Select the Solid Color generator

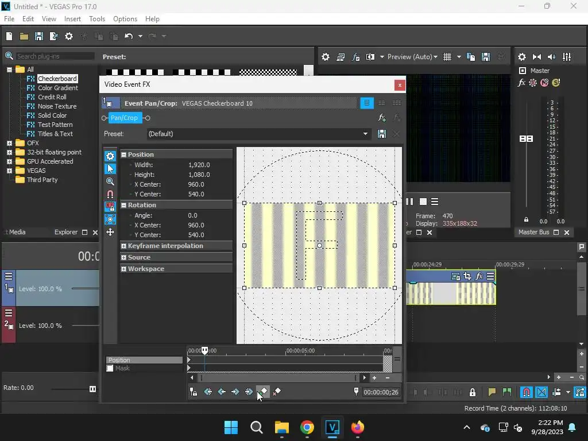pos(52,115)
